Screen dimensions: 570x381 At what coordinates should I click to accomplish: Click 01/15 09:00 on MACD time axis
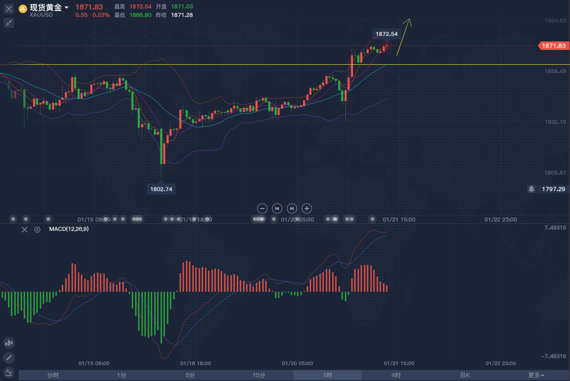[x=94, y=363]
